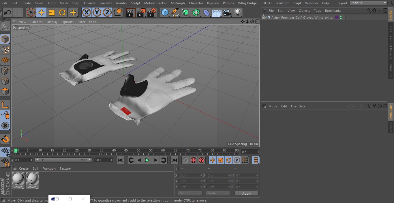
Task: Open the Objects side tab
Action: coord(391,15)
